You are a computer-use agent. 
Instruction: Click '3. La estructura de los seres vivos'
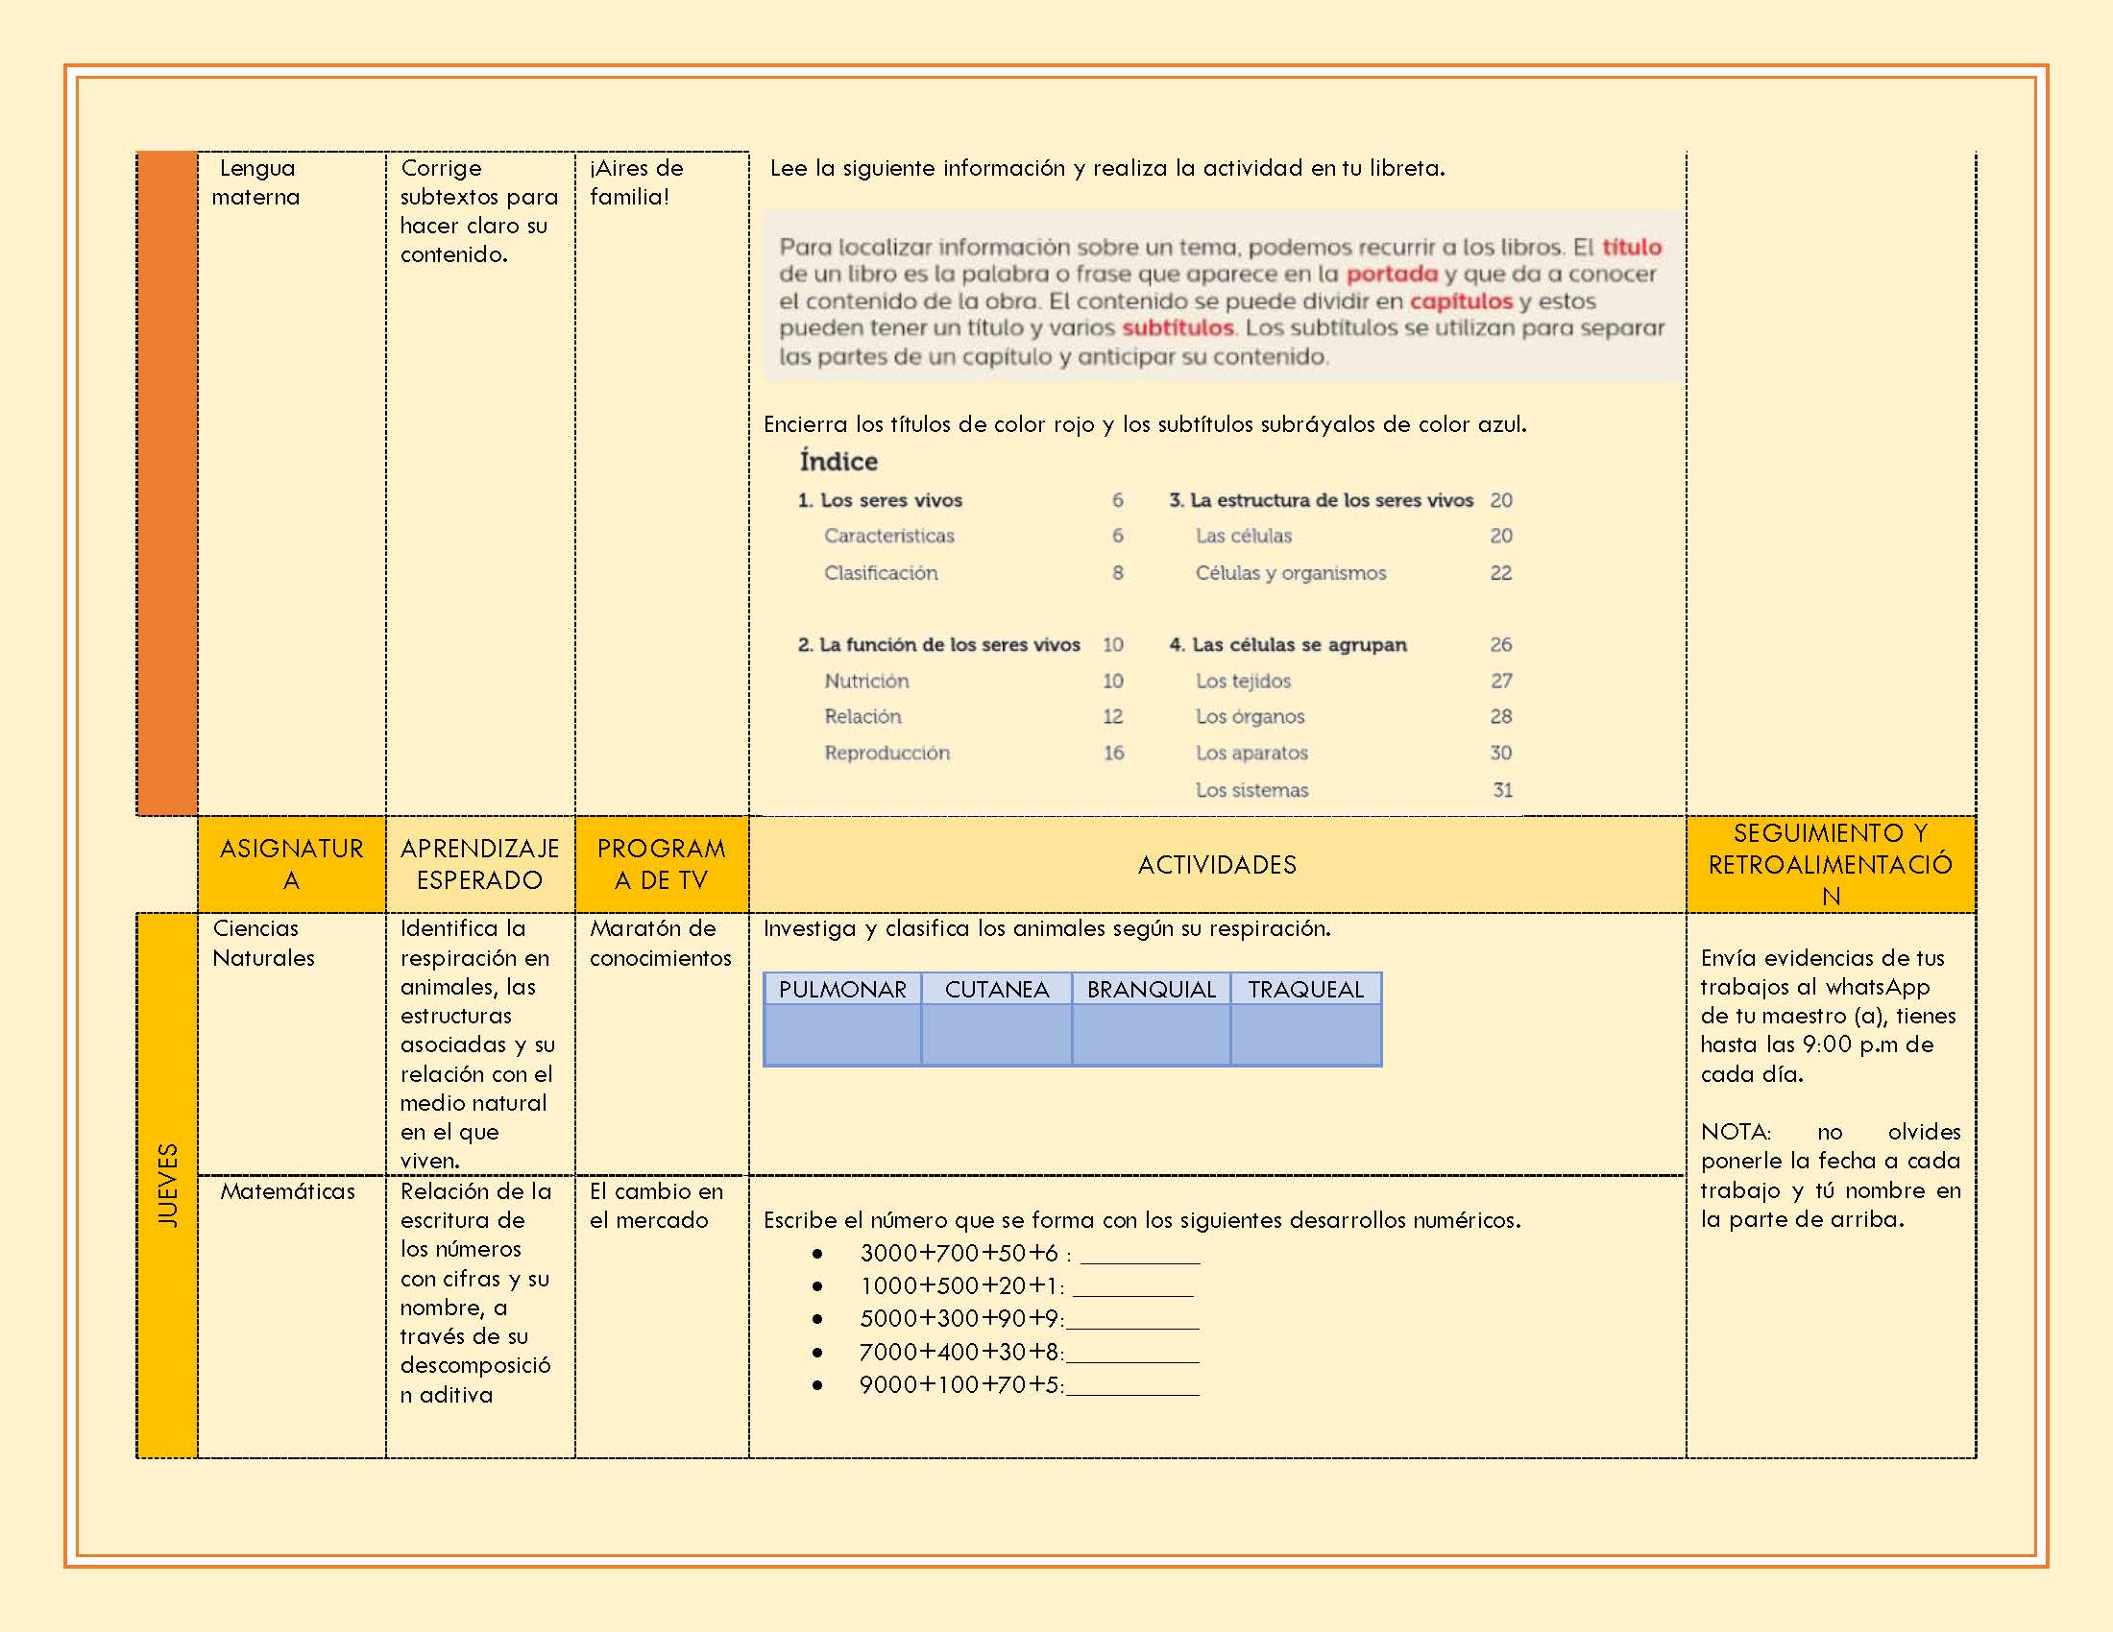coord(1321,500)
